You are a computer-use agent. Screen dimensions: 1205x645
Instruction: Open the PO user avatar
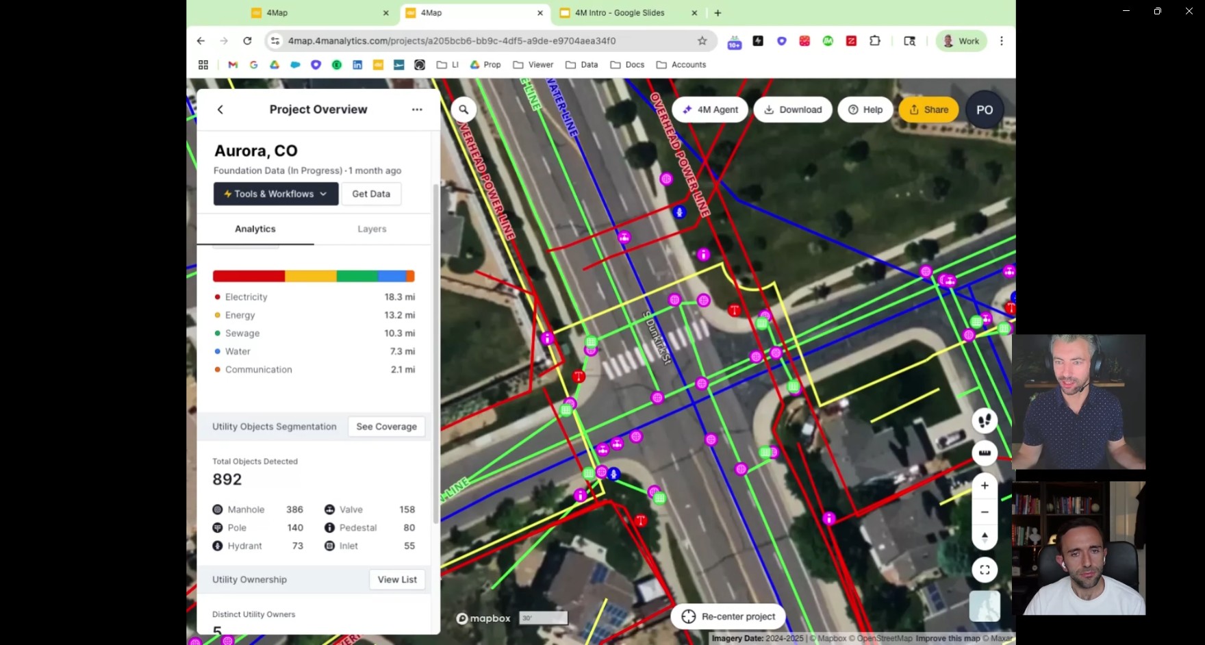click(x=985, y=110)
